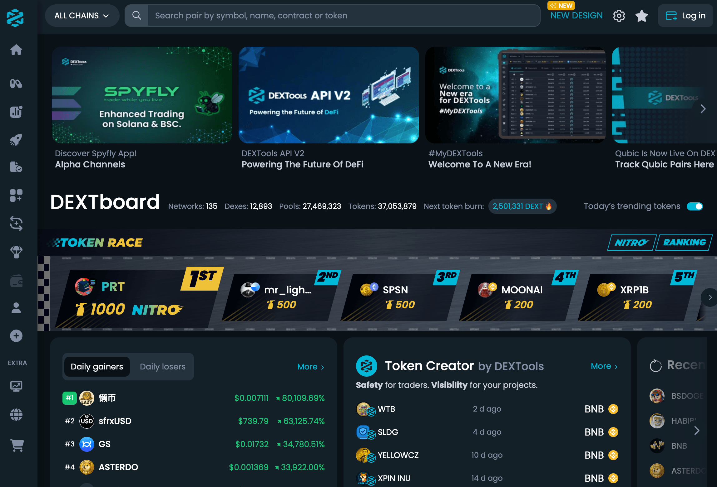Switch to the Daily gainers tab
Image resolution: width=717 pixels, height=487 pixels.
pos(97,367)
